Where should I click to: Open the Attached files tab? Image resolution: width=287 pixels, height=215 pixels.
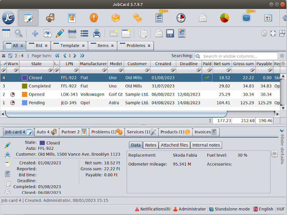[x=174, y=145]
